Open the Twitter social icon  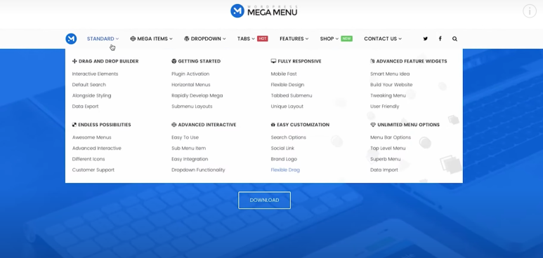(425, 39)
